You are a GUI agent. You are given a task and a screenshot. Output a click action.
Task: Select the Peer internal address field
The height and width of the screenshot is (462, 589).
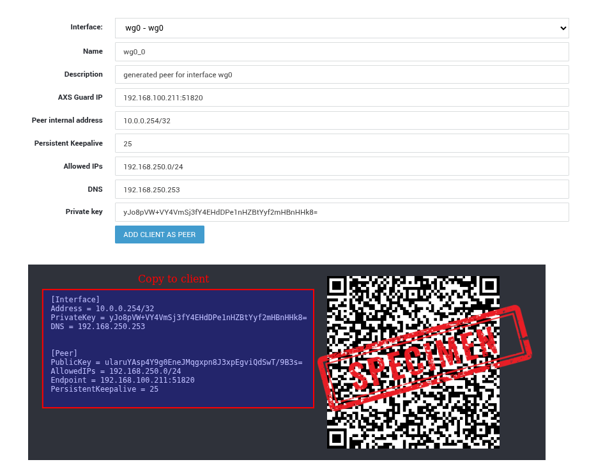click(x=342, y=121)
